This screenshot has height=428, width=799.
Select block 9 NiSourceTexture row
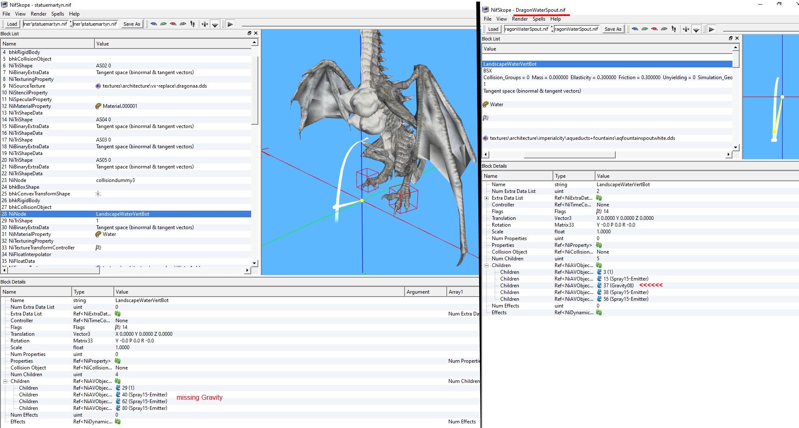tap(126, 86)
